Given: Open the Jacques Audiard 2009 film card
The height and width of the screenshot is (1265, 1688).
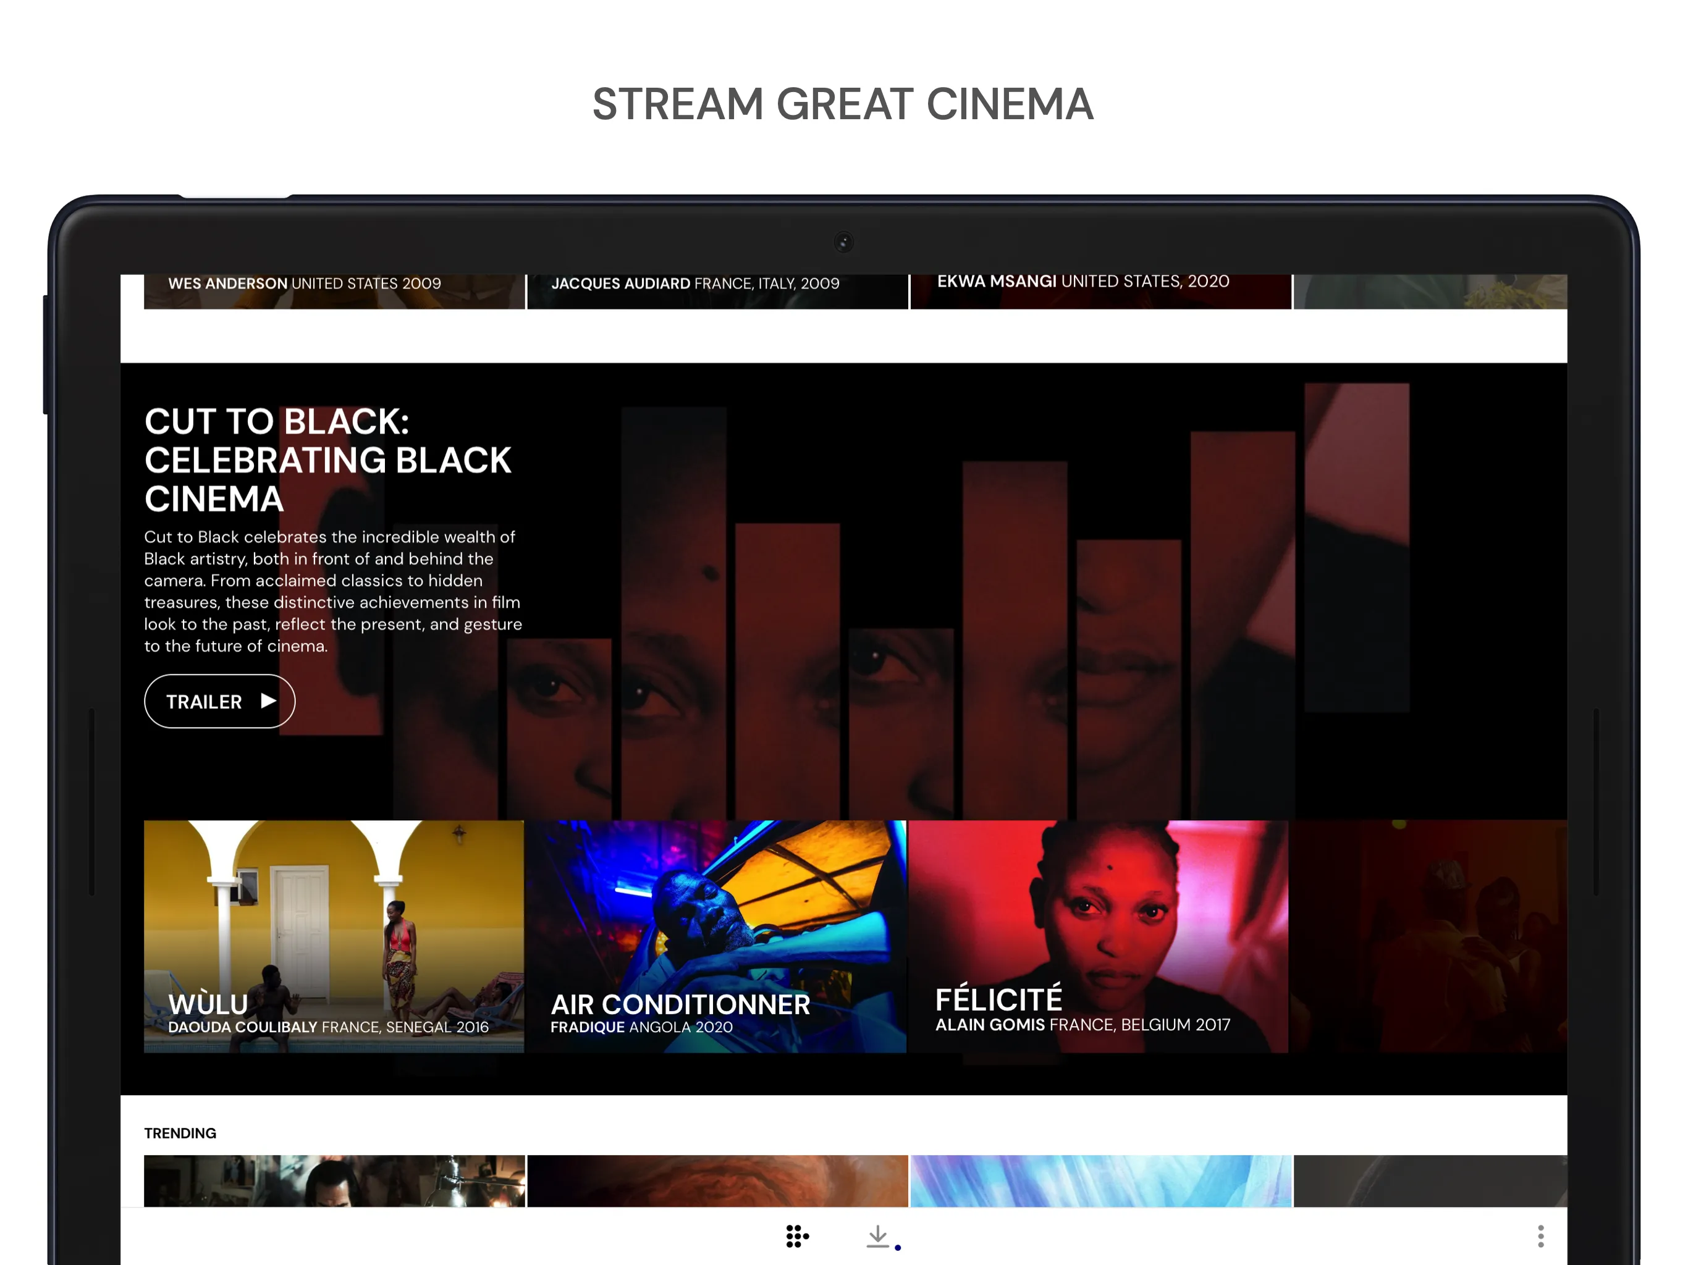Looking at the screenshot, I should pyautogui.click(x=717, y=292).
